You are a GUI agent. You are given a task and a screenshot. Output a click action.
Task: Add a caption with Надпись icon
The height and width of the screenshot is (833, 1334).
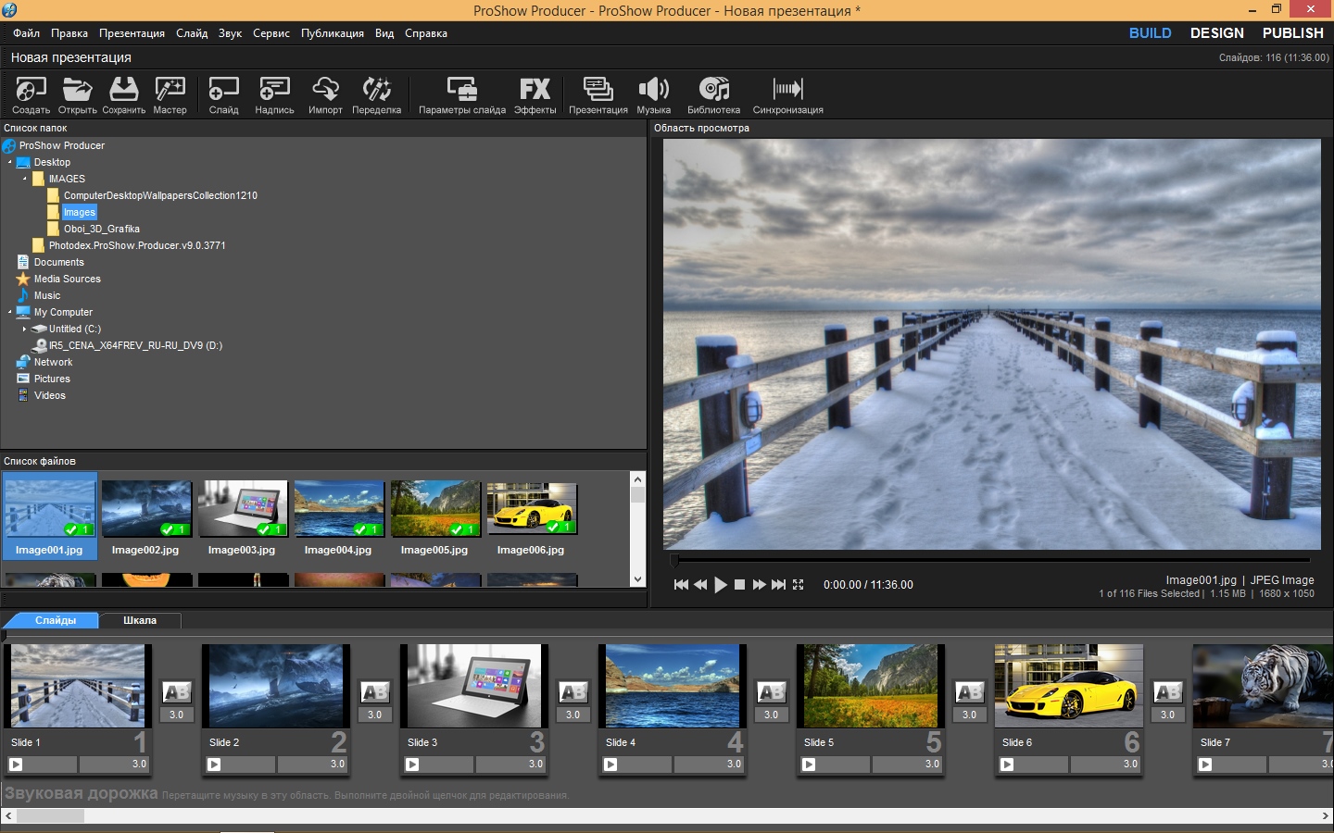[x=274, y=91]
